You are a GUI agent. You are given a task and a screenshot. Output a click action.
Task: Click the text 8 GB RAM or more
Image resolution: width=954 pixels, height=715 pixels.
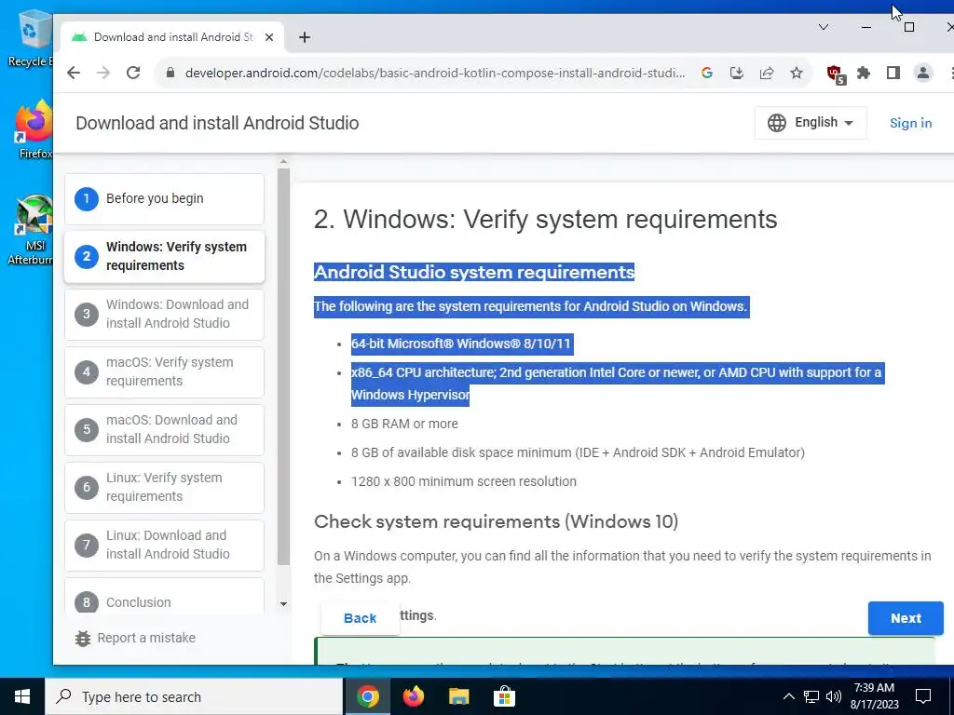point(404,424)
